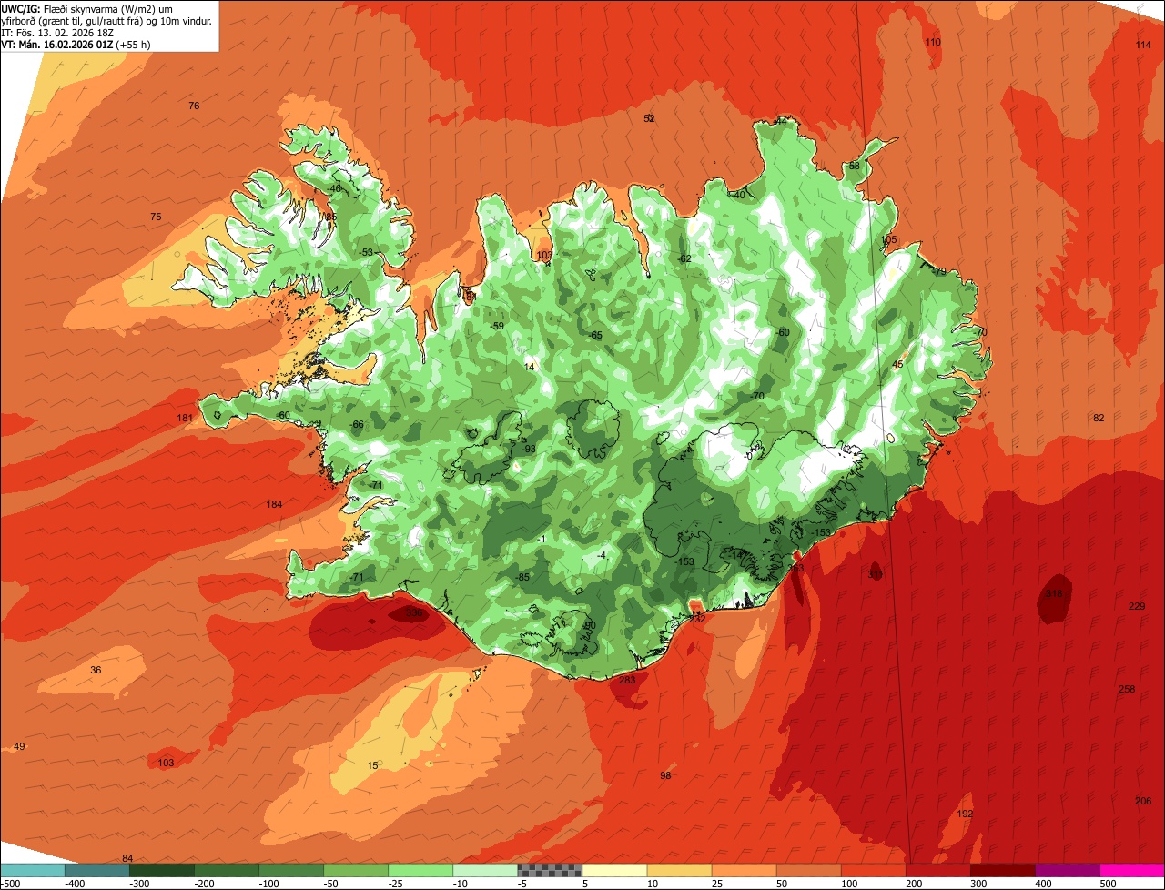The image size is (1165, 890).
Task: Click the map value '15'
Action: click(x=372, y=765)
